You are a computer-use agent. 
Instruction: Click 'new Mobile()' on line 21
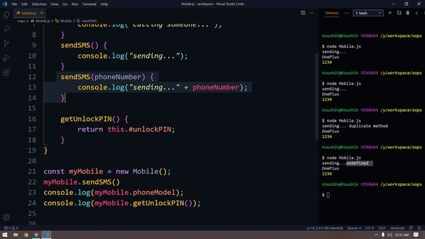141,171
